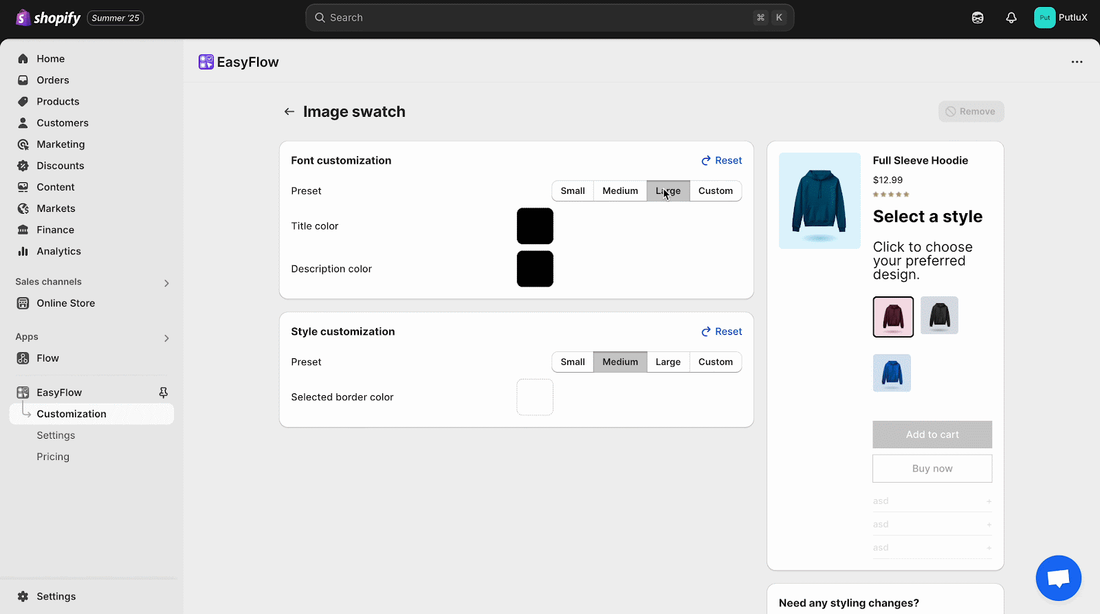The image size is (1100, 614).
Task: Open Marketing target icon
Action: [23, 144]
